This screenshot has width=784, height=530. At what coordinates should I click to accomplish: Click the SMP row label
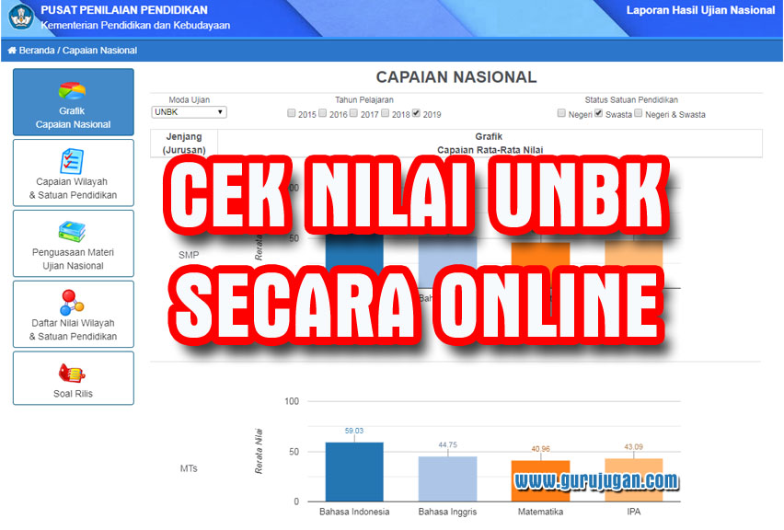pyautogui.click(x=189, y=255)
